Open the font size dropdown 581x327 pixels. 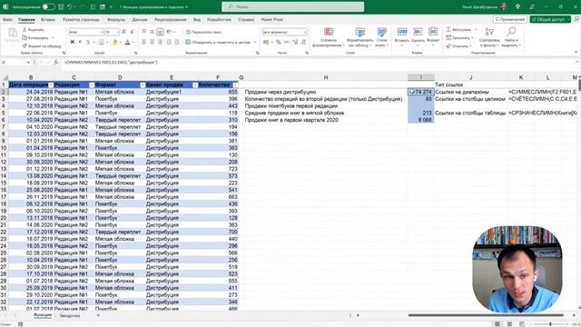(x=118, y=33)
